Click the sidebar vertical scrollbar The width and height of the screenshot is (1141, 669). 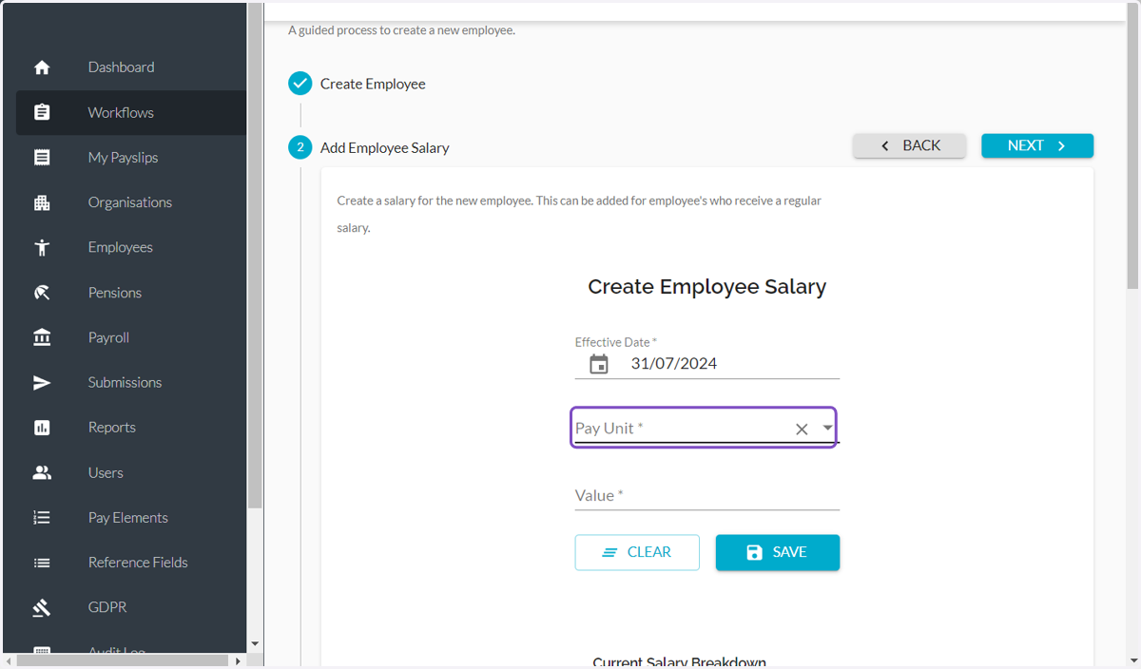255,257
